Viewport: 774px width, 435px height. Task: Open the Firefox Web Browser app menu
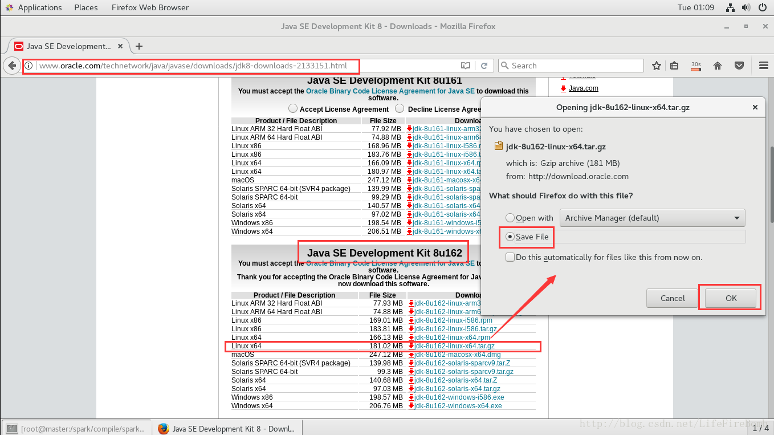pos(150,7)
